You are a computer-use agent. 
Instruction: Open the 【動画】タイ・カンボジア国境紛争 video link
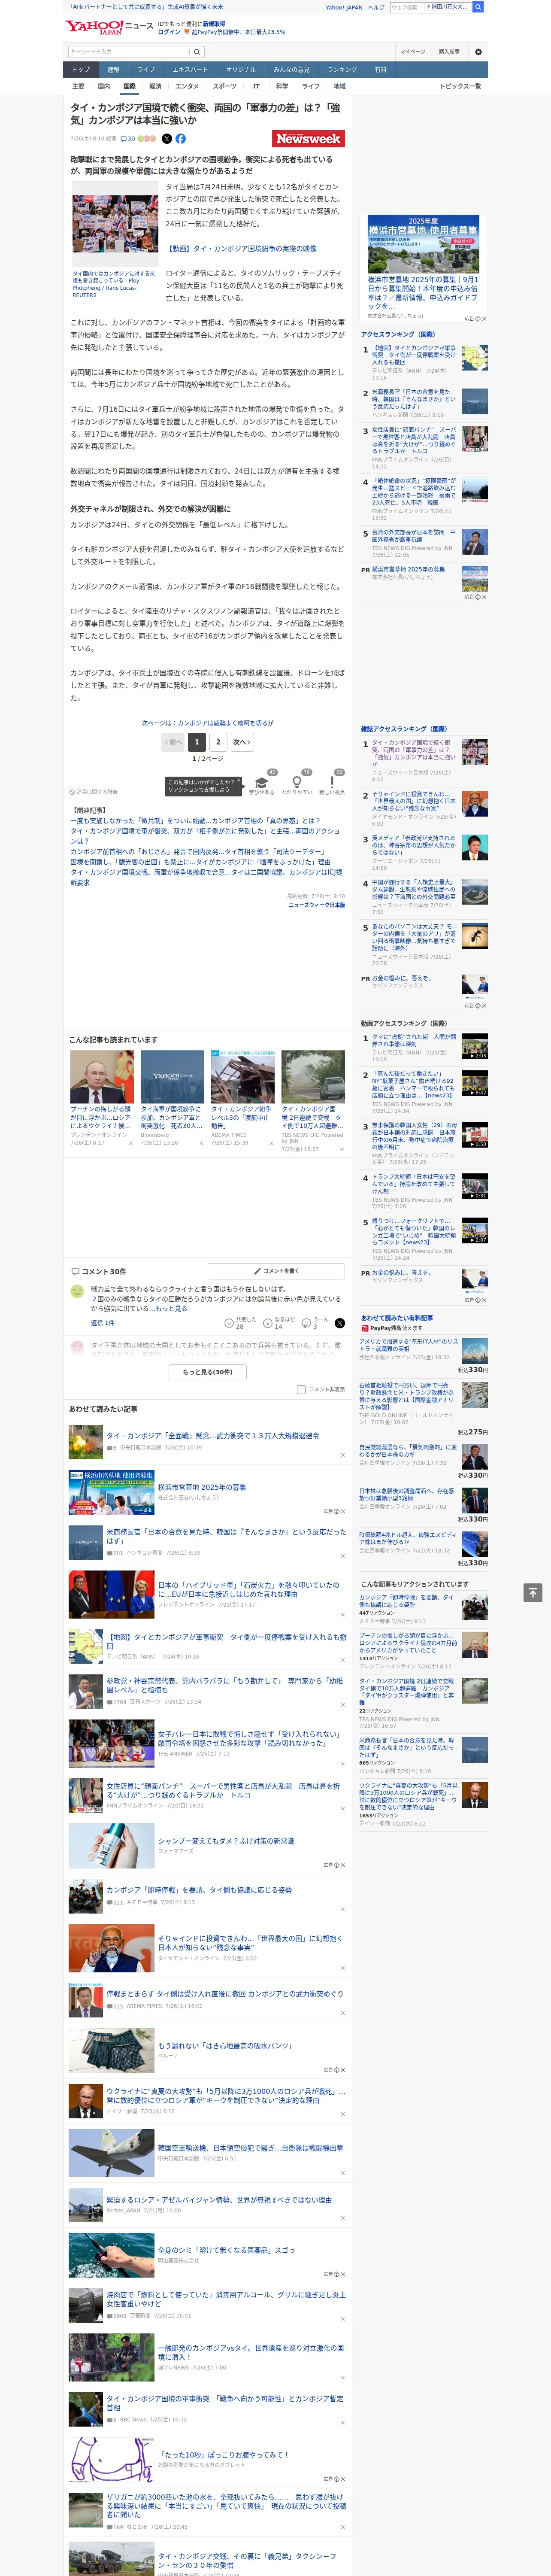(x=241, y=249)
